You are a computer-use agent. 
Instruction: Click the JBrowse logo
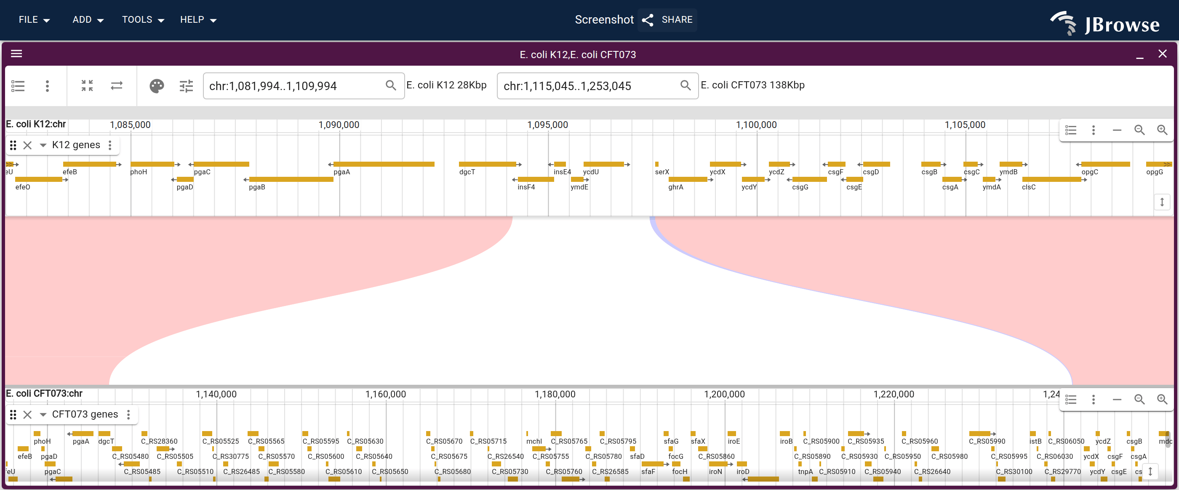click(x=1105, y=23)
